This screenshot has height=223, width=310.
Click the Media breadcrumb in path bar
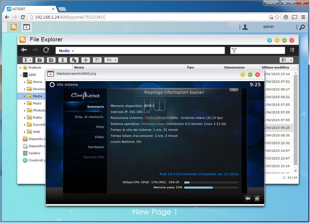click(64, 51)
